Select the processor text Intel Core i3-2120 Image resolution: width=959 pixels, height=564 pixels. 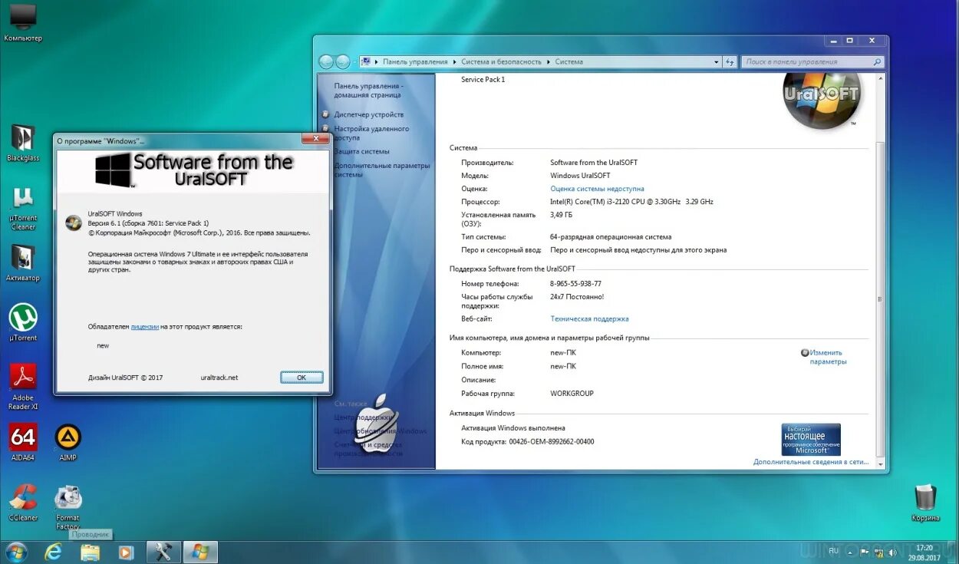click(631, 202)
